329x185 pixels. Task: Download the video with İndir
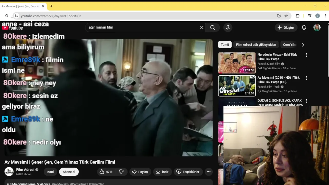tap(162, 172)
